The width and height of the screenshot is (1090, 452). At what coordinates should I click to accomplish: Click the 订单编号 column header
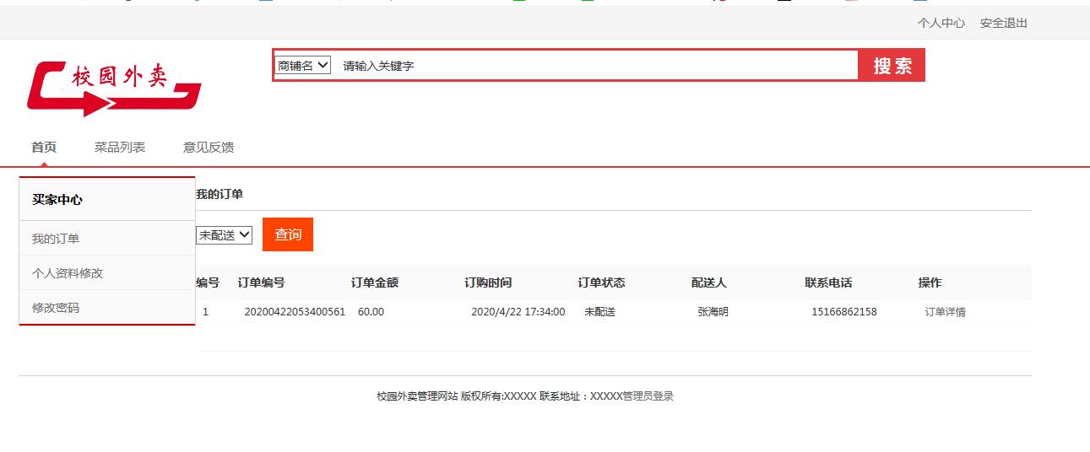coord(261,282)
